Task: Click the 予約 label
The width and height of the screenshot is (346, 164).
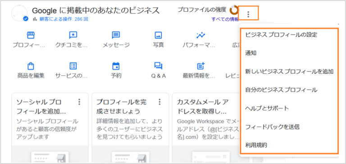Action: pyautogui.click(x=116, y=76)
